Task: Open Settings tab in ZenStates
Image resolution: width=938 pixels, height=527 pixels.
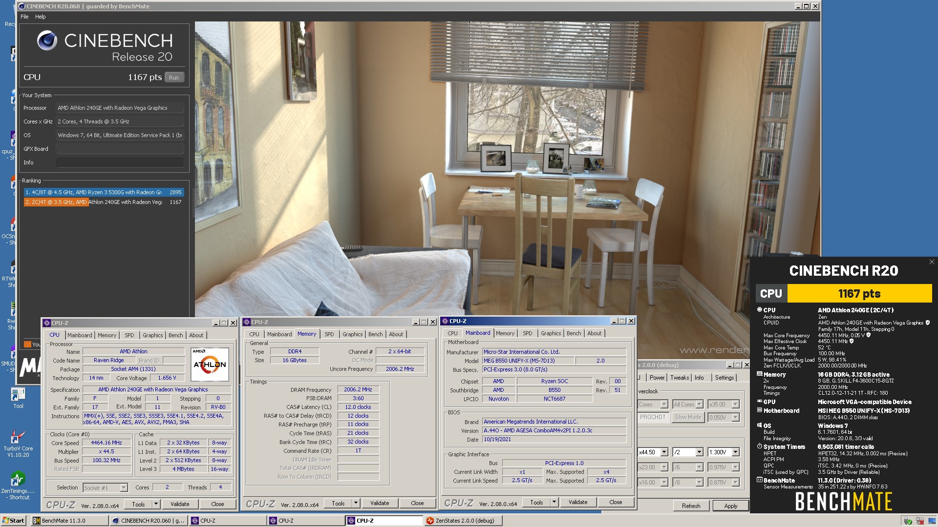Action: pyautogui.click(x=725, y=378)
